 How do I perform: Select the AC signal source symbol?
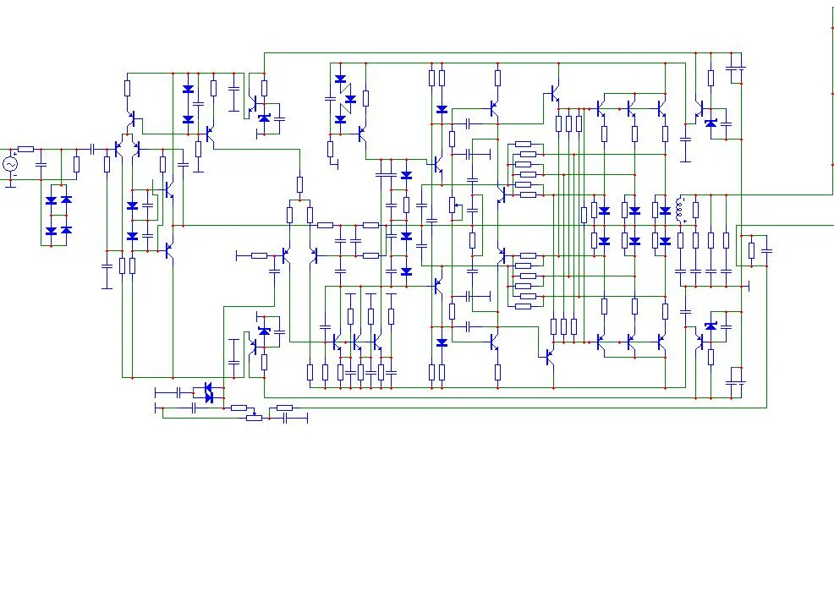coord(10,164)
